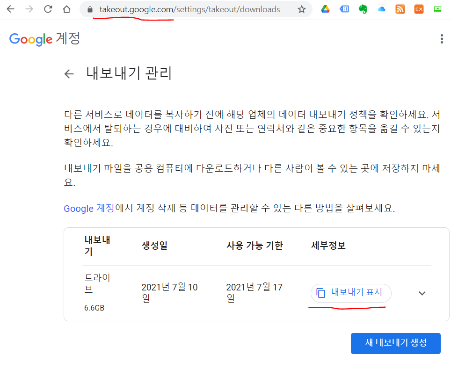The height and width of the screenshot is (369, 451).
Task: Click the 내보내기 표시 button
Action: pyautogui.click(x=351, y=293)
